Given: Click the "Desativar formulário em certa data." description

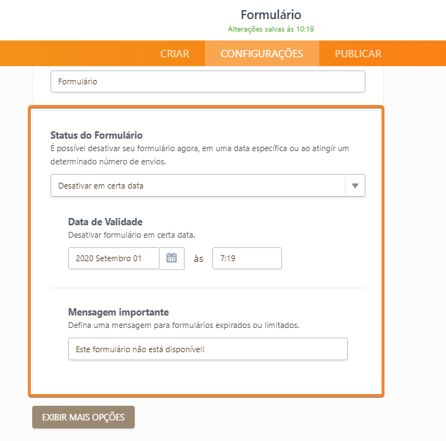Looking at the screenshot, I should coord(129,235).
